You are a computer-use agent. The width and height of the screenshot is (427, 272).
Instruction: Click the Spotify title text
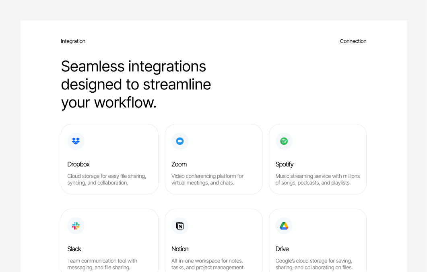coord(285,164)
